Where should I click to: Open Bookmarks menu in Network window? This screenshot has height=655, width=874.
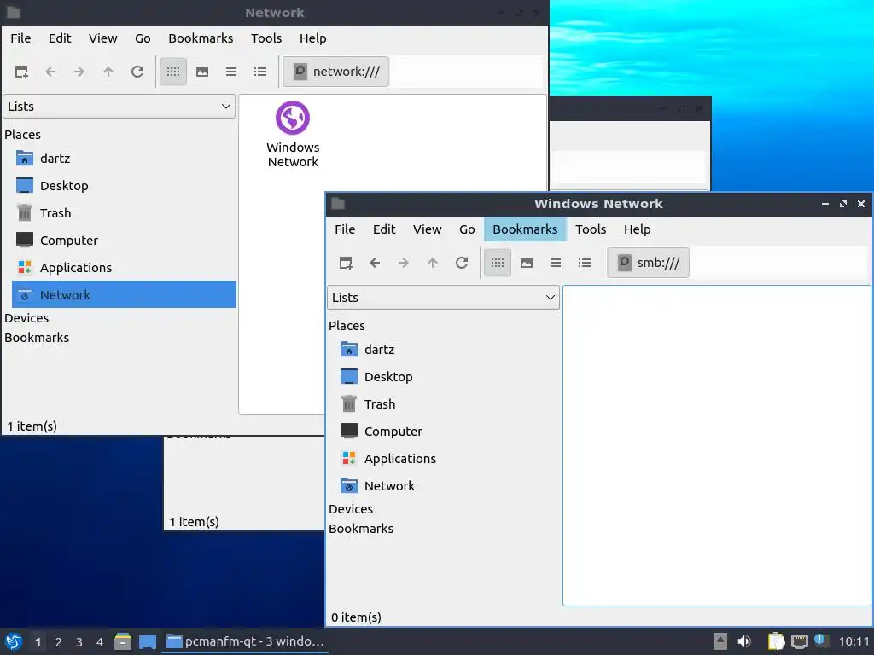point(201,38)
